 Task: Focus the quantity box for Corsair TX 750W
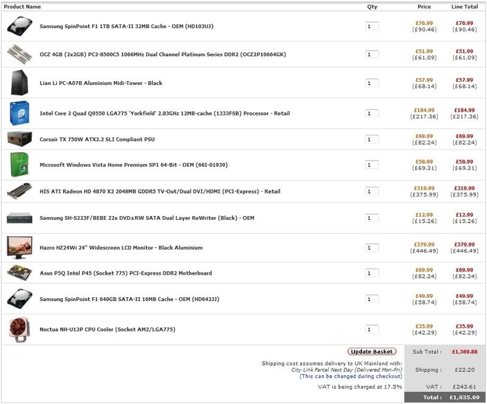pos(372,139)
